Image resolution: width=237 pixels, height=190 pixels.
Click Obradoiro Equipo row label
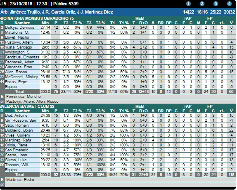point(11,87)
